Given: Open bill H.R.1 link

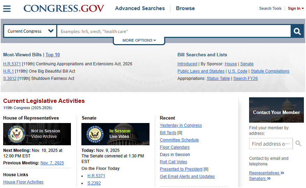Looking at the screenshot, I should 8,71.
